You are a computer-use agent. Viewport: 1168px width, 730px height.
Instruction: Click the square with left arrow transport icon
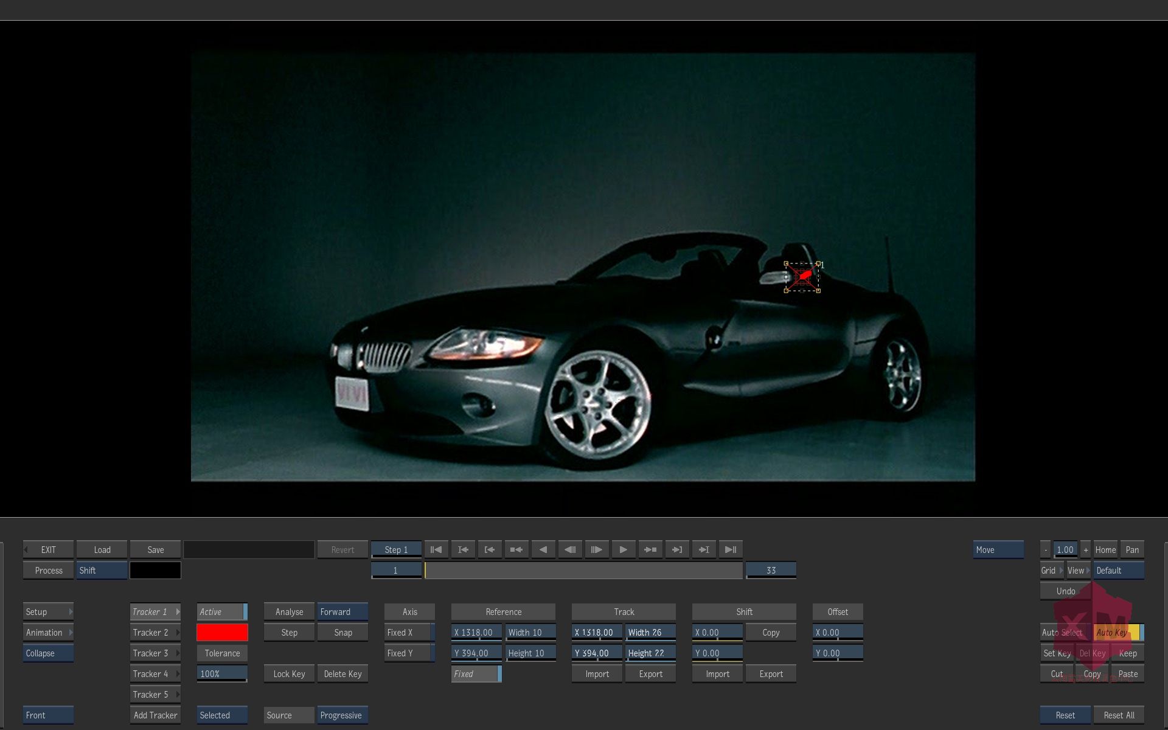[x=516, y=549]
